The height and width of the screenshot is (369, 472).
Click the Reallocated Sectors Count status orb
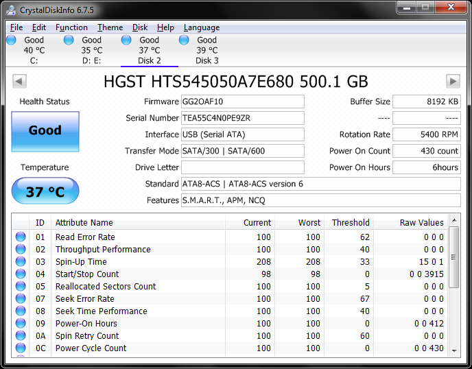pyautogui.click(x=21, y=286)
